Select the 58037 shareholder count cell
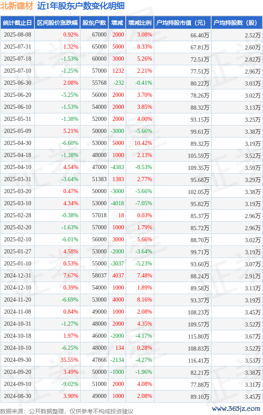 [99, 276]
